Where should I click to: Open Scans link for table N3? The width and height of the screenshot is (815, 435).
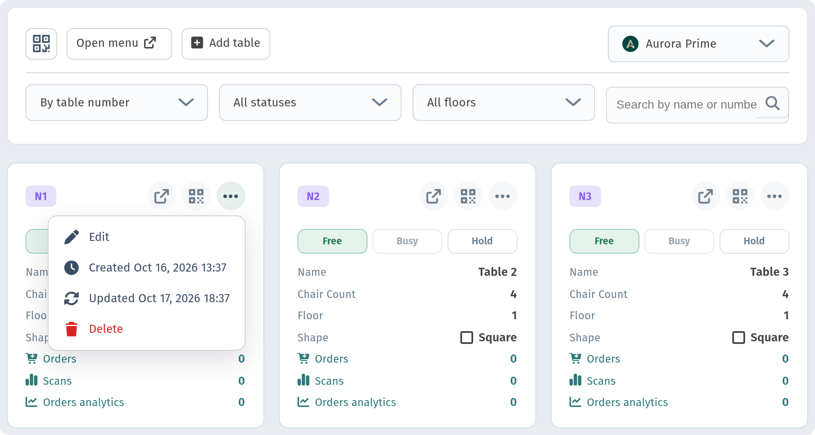pyautogui.click(x=601, y=381)
